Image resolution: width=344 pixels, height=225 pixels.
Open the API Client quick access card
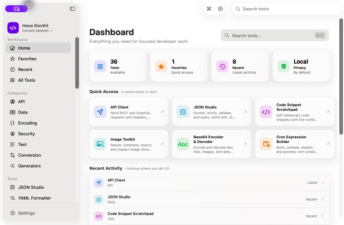tap(129, 112)
